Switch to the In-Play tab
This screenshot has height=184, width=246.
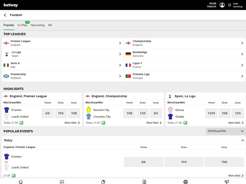point(22,25)
